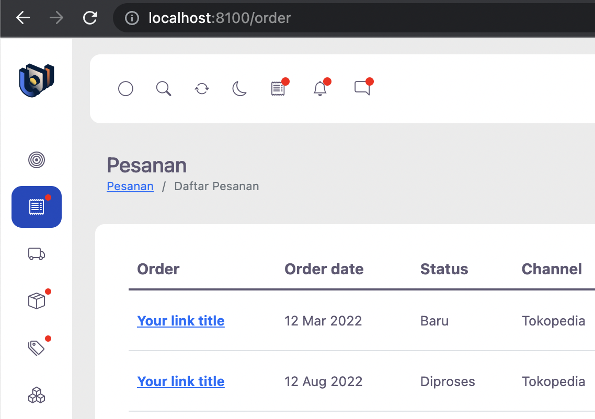Go back using the browser back arrow
The height and width of the screenshot is (419, 595).
tap(23, 17)
